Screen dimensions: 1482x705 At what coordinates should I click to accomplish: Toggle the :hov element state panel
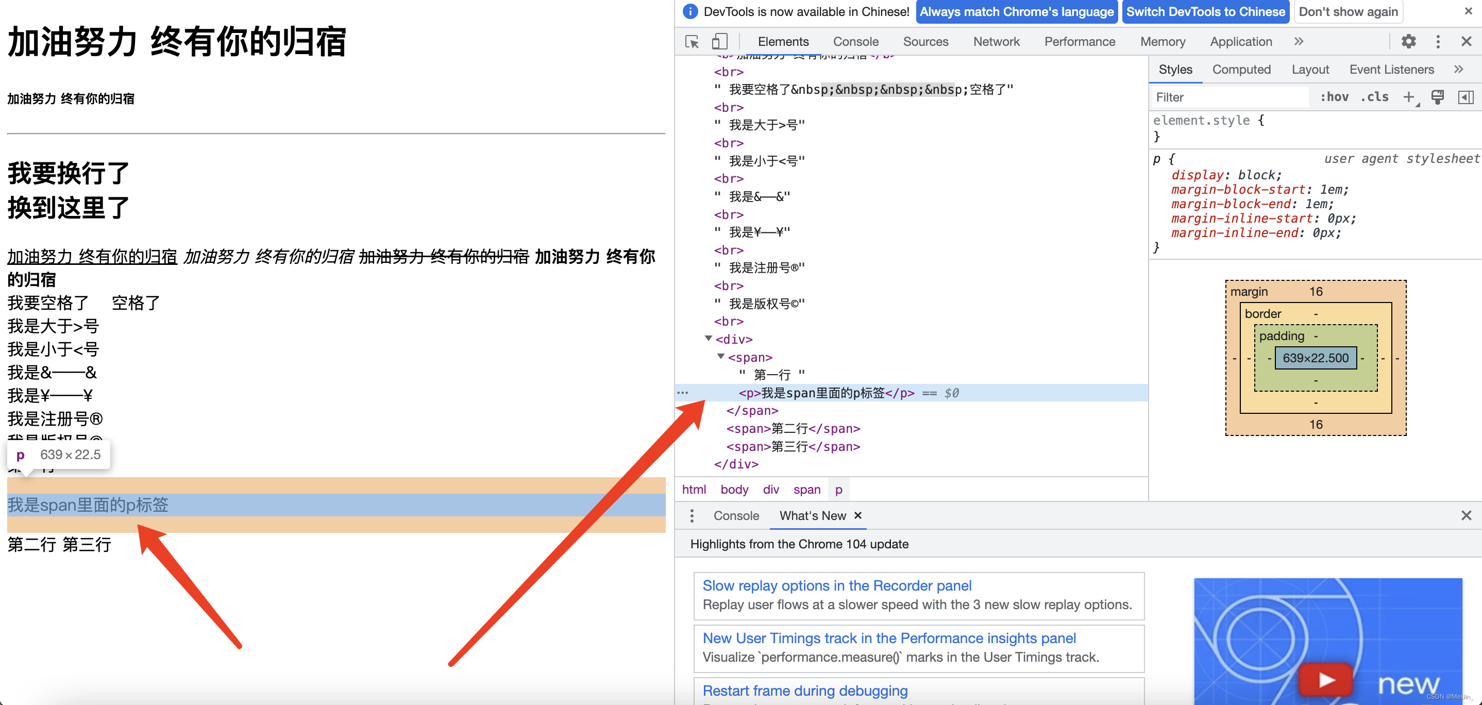[x=1334, y=97]
